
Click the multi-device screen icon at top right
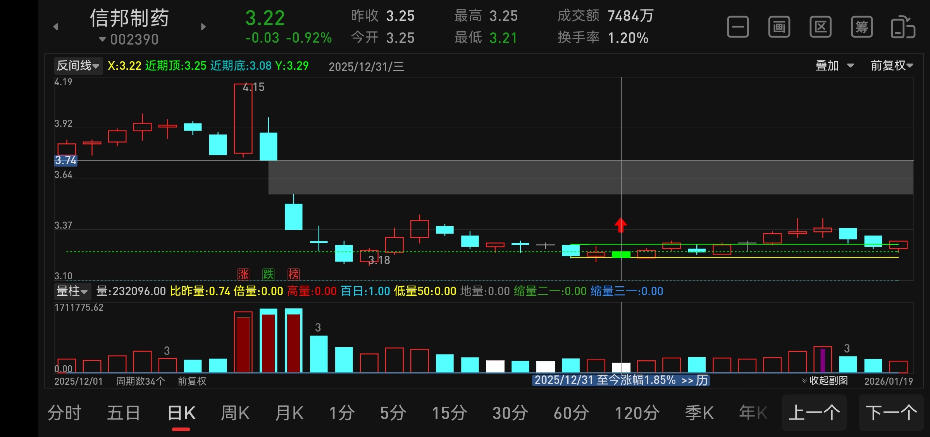[903, 27]
